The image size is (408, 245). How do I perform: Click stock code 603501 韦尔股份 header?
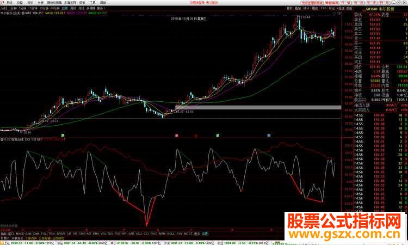pos(380,9)
